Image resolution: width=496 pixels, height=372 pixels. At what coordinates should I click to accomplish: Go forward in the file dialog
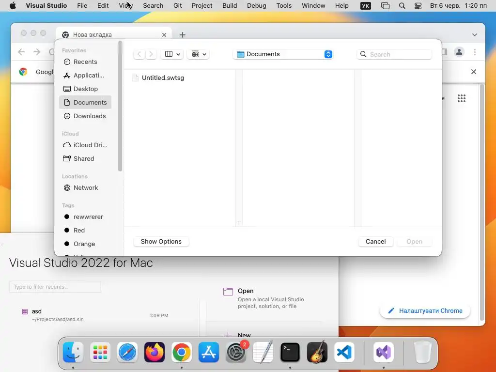pos(151,54)
